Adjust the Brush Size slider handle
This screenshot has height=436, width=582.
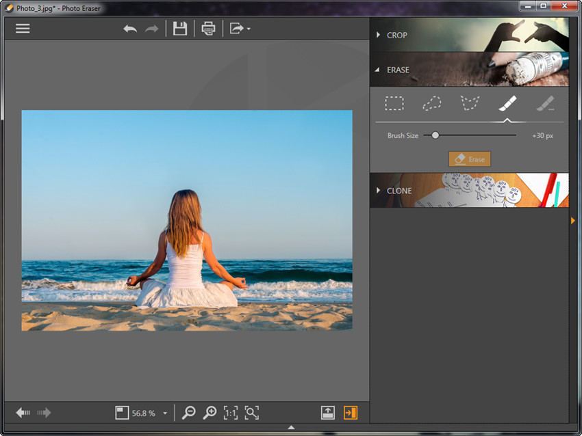[435, 135]
